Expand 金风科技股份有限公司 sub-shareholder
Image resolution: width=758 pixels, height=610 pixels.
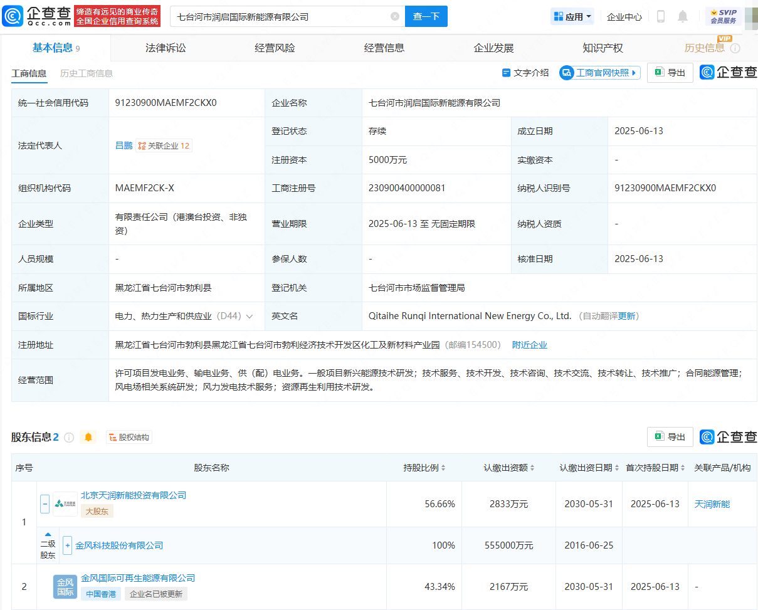(68, 545)
